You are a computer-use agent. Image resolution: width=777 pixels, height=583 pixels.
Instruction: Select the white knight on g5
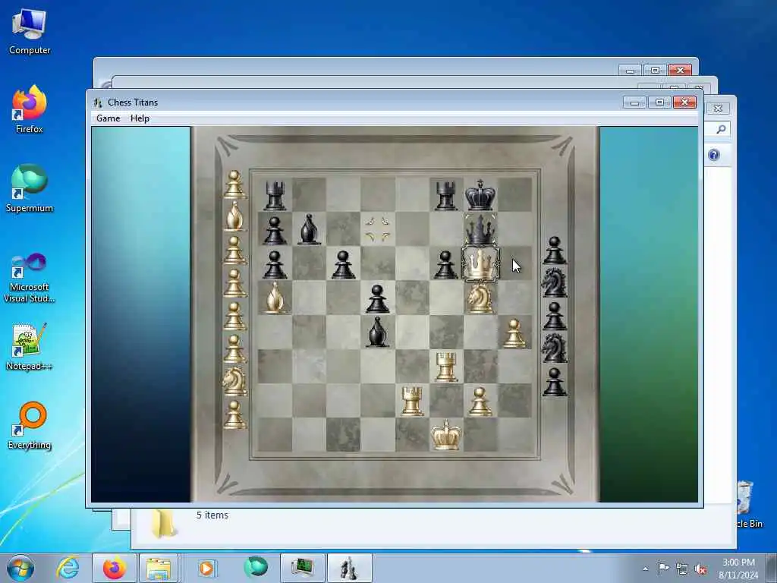(x=480, y=298)
